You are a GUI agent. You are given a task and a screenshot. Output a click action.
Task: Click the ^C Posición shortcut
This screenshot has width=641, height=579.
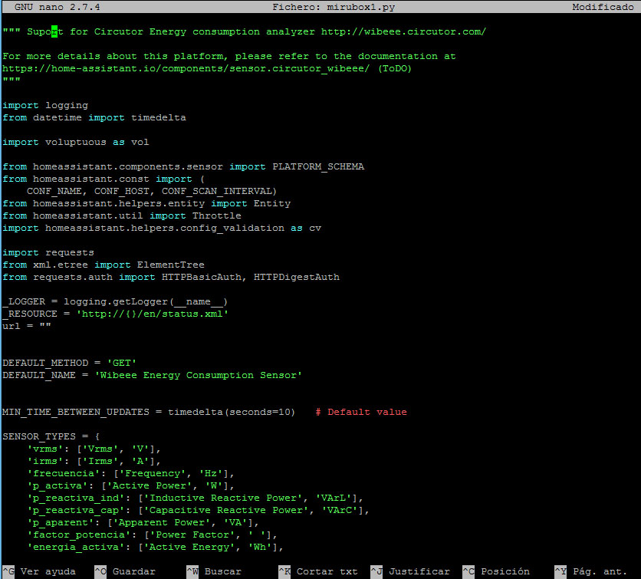[496, 571]
